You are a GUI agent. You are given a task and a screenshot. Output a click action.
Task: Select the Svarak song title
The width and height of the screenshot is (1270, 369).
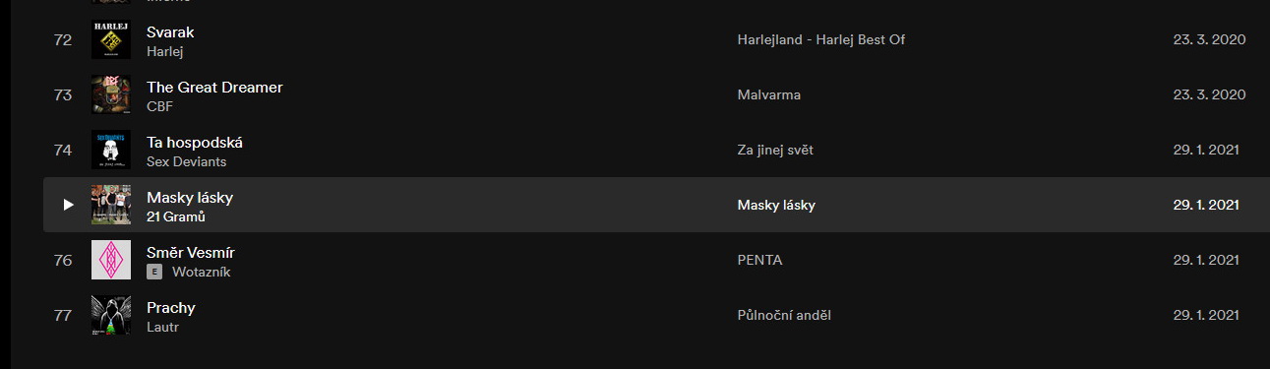point(170,31)
